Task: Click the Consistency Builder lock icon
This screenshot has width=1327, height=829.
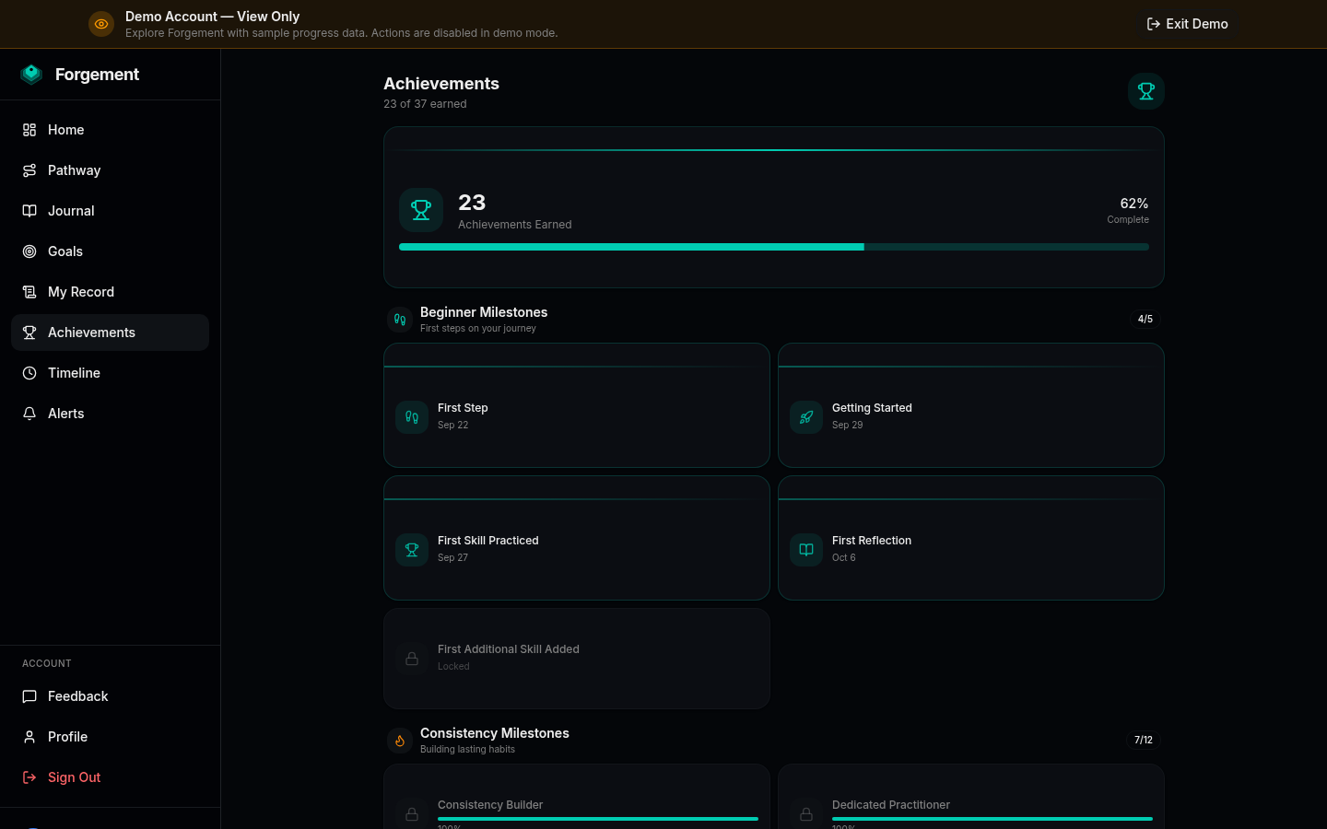Action: (x=412, y=814)
